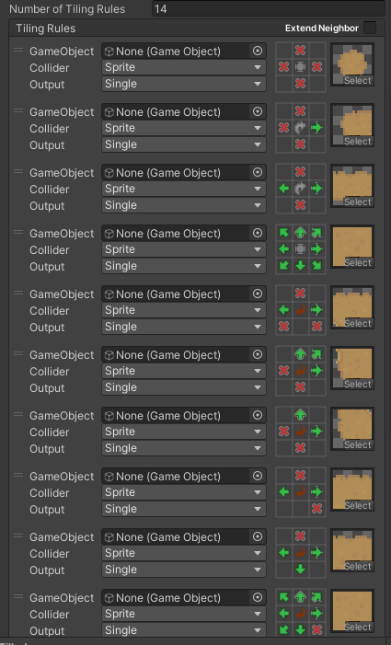Select sprite for the third tiling rule
The width and height of the screenshot is (391, 645).
(x=357, y=202)
